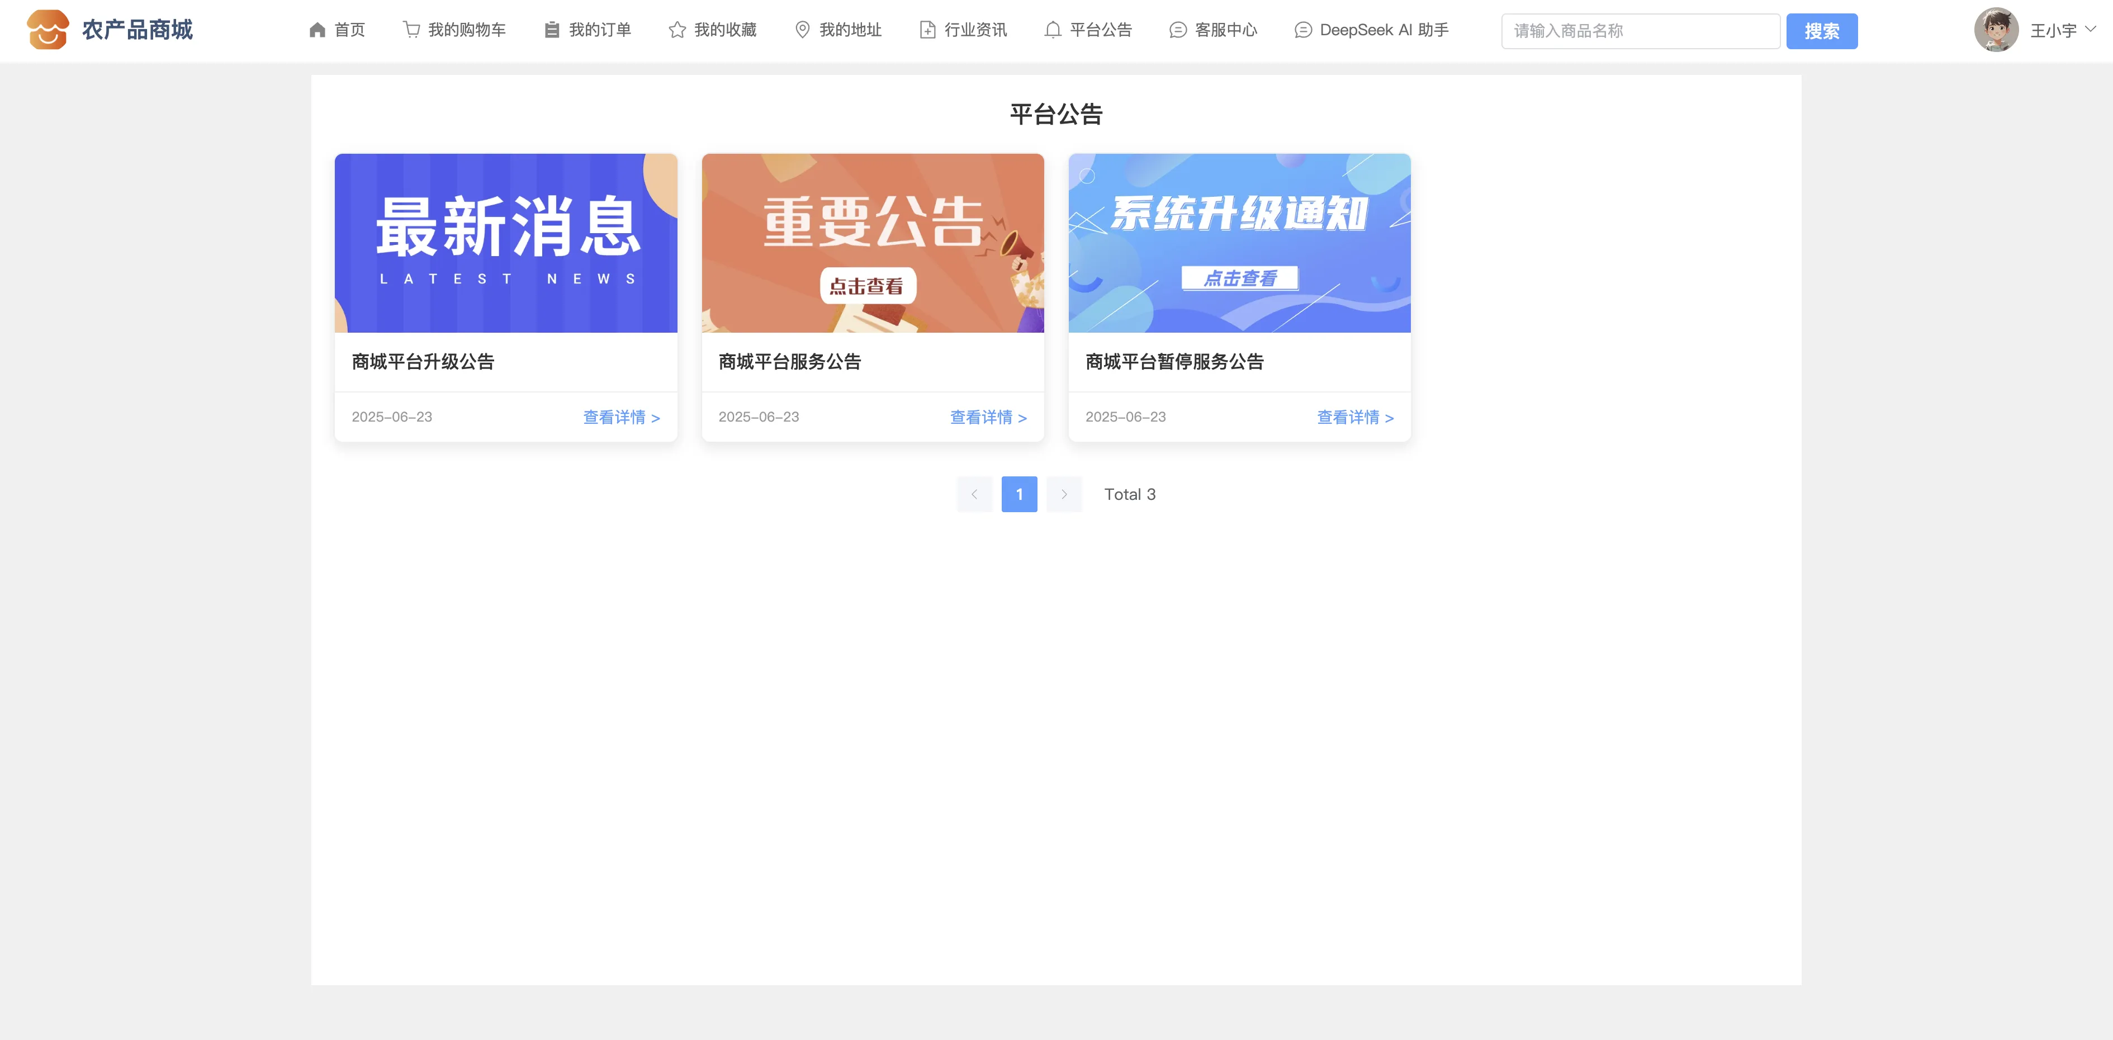
Task: Click the location pin icon for 我的地址
Action: point(802,30)
